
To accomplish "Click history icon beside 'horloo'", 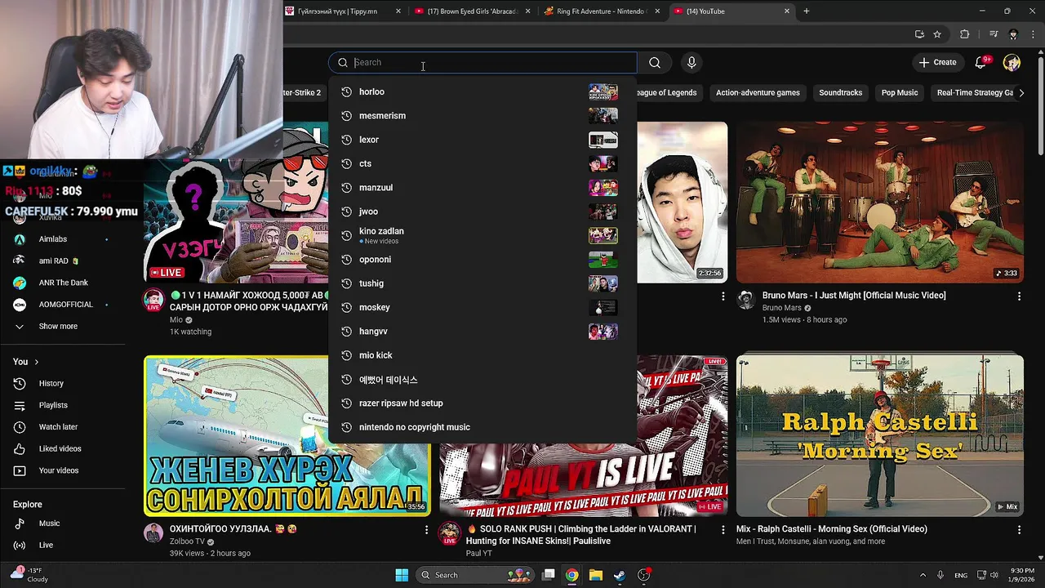I will coord(346,91).
